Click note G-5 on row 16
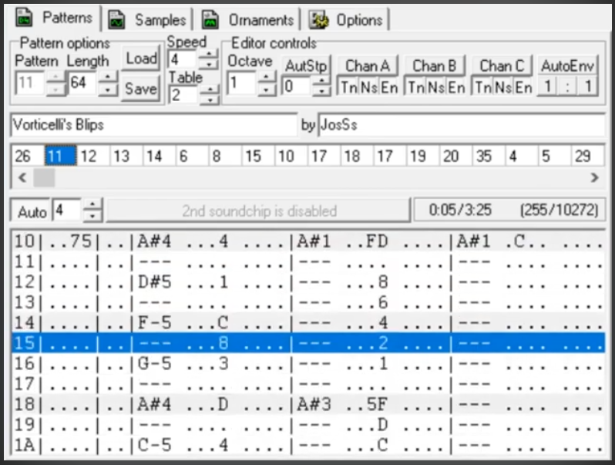Viewport: 615px width, 465px height. pos(155,364)
